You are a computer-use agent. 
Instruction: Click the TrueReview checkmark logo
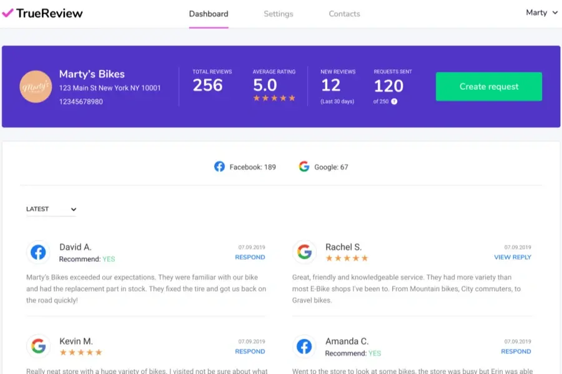pyautogui.click(x=7, y=13)
